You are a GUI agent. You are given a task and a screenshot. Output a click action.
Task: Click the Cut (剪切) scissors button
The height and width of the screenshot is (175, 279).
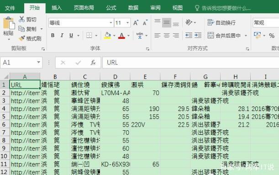[28, 19]
